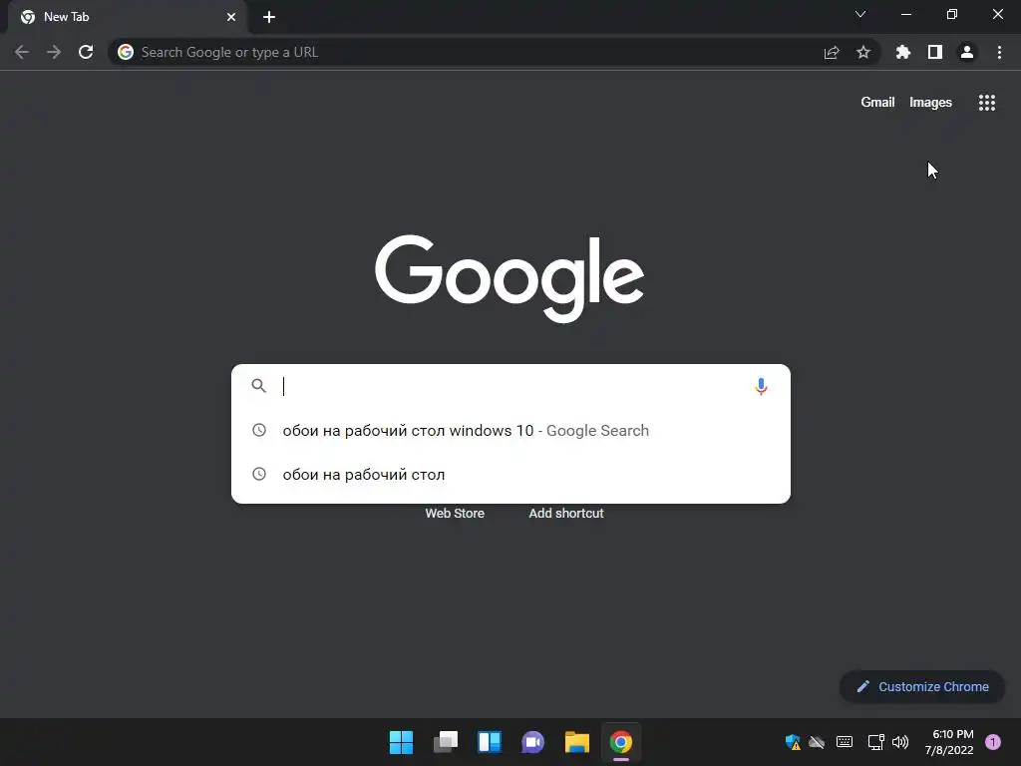Image resolution: width=1021 pixels, height=766 pixels.
Task: Close the New Tab tab
Action: pyautogui.click(x=231, y=17)
